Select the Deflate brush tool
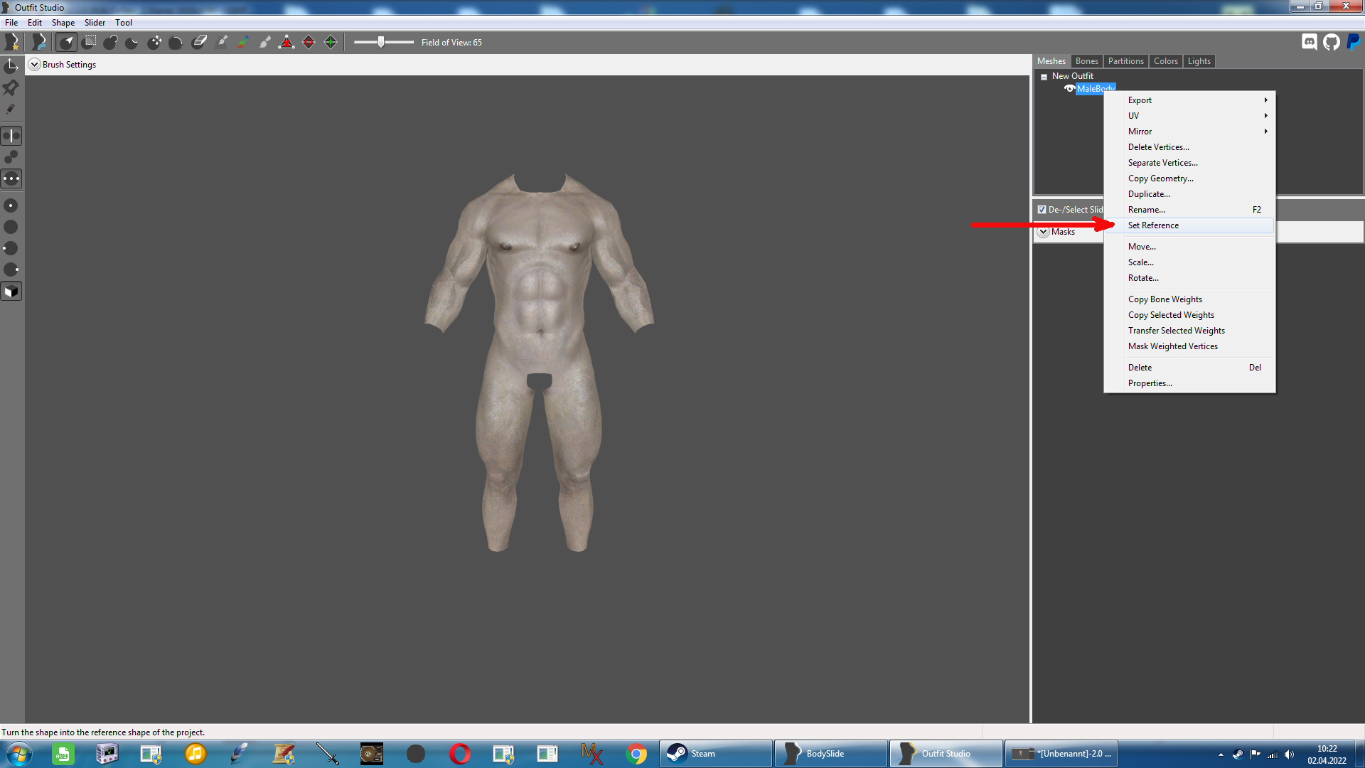The image size is (1365, 768). point(132,43)
